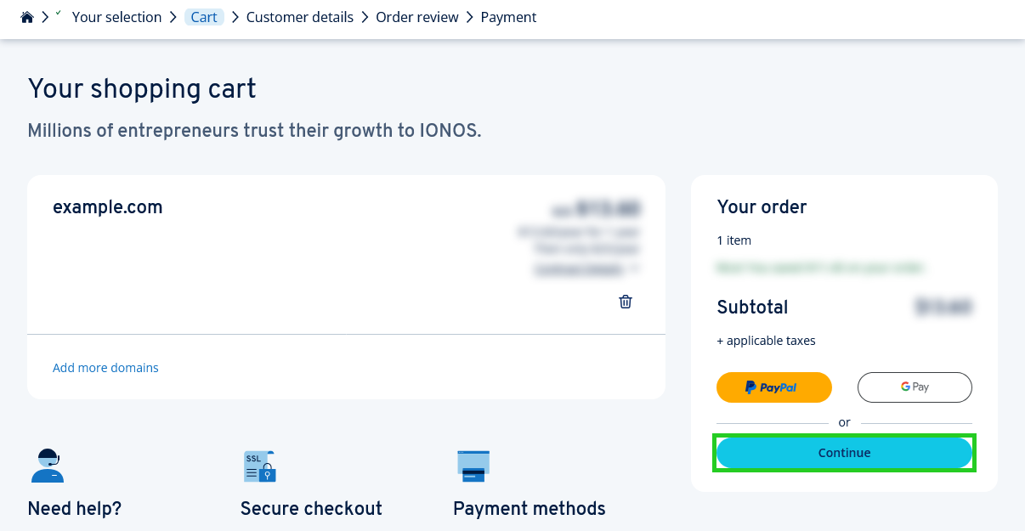Pay with the PayPal button
This screenshot has width=1025, height=531.
point(773,387)
